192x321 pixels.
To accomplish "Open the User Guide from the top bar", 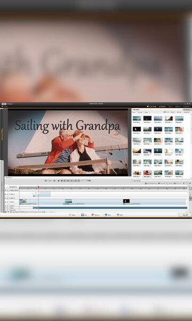I will 152,106.
